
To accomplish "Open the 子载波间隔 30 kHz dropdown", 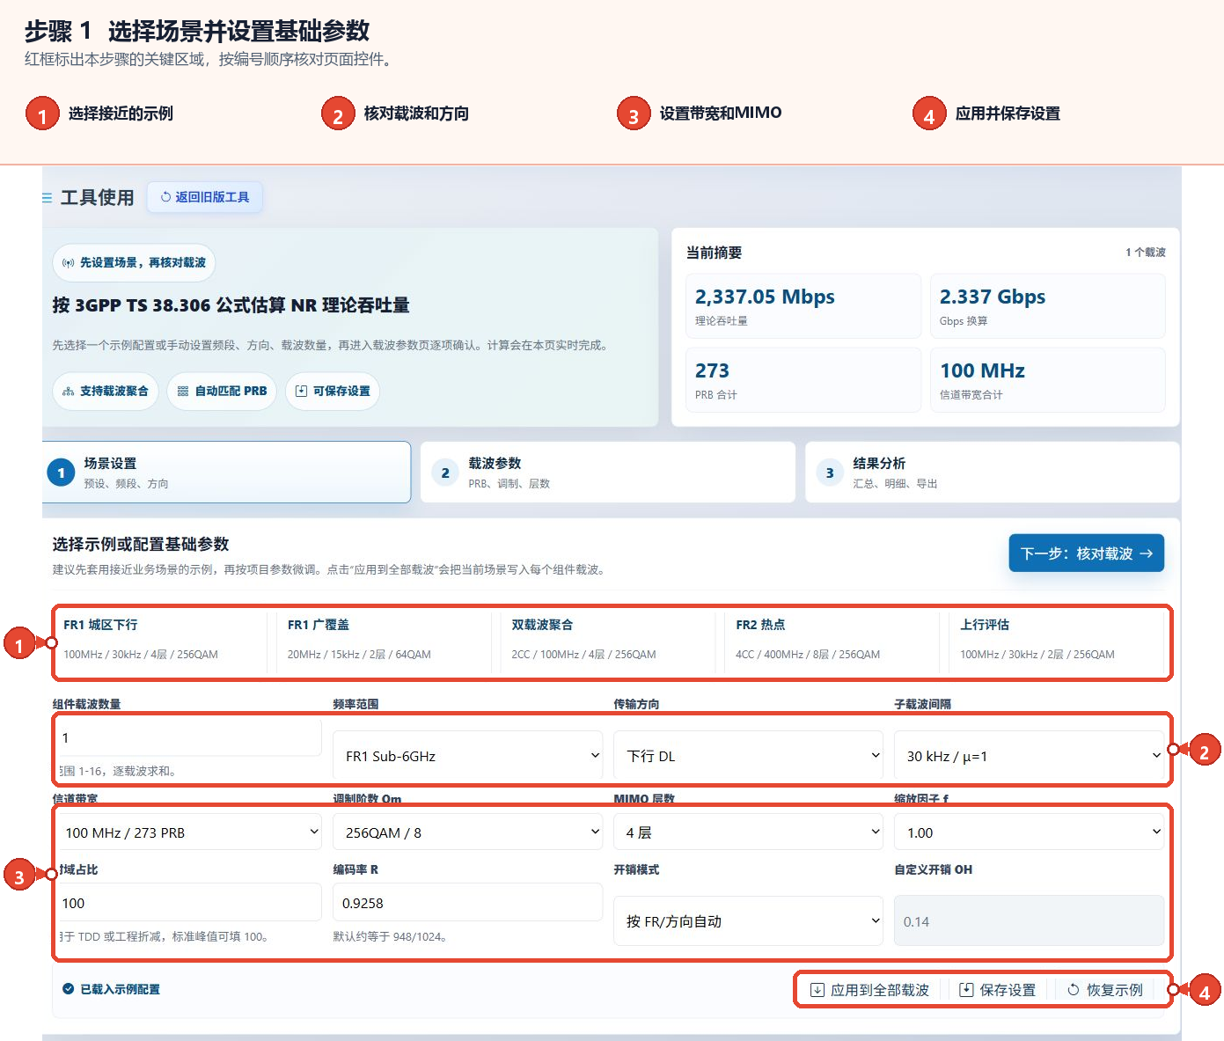I will click(1029, 756).
